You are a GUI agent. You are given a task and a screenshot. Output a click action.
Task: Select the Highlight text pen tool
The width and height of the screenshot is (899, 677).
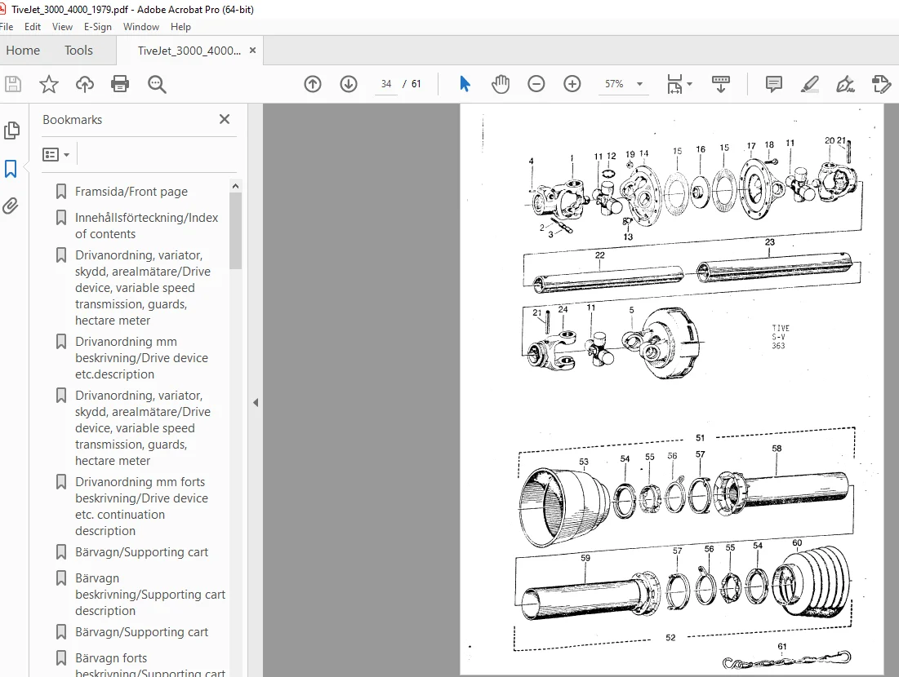[x=809, y=84]
